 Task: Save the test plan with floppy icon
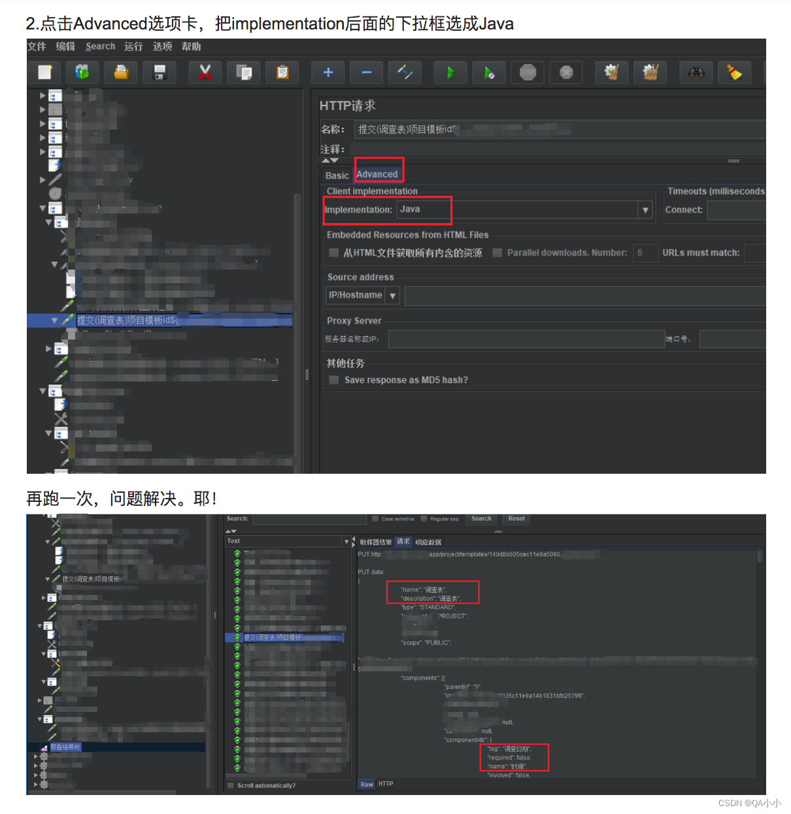(160, 72)
